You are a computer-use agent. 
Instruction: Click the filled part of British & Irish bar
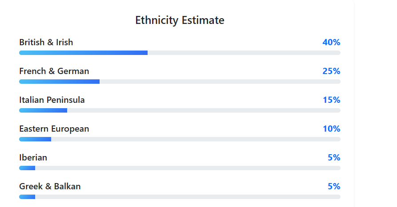coord(83,53)
